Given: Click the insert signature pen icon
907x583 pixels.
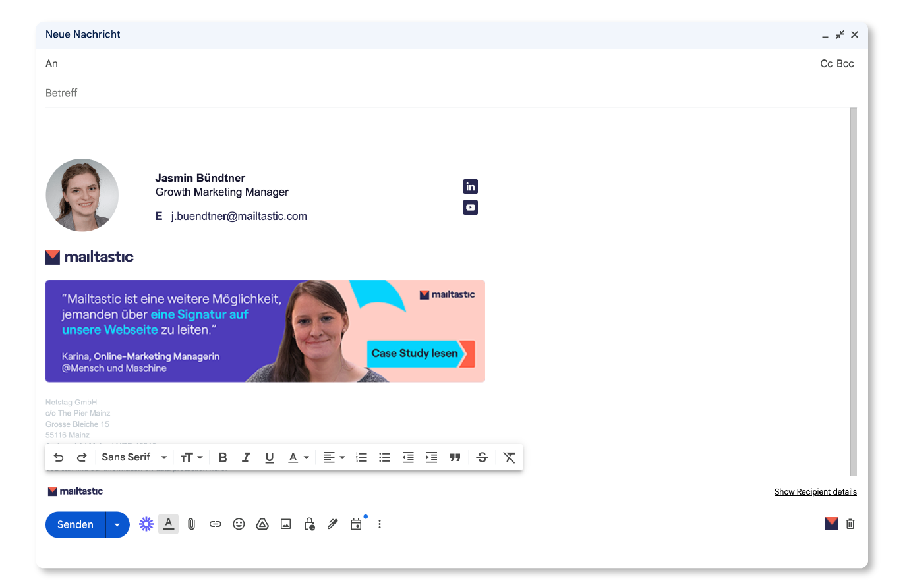Looking at the screenshot, I should pyautogui.click(x=333, y=524).
